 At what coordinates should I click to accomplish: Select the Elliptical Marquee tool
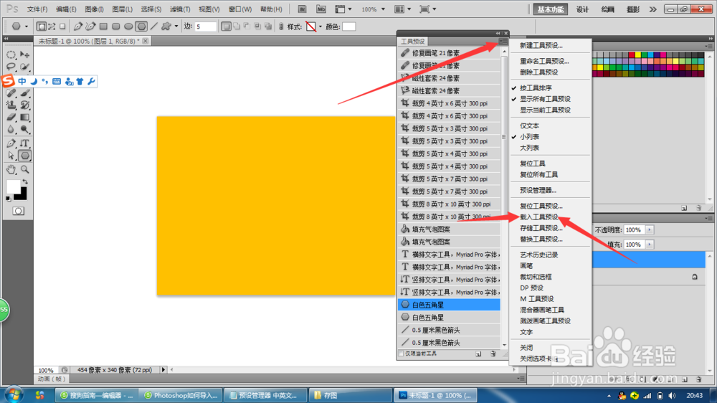pyautogui.click(x=11, y=55)
